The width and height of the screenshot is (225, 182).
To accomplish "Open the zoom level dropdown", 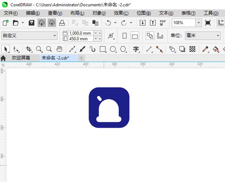I will [x=199, y=23].
